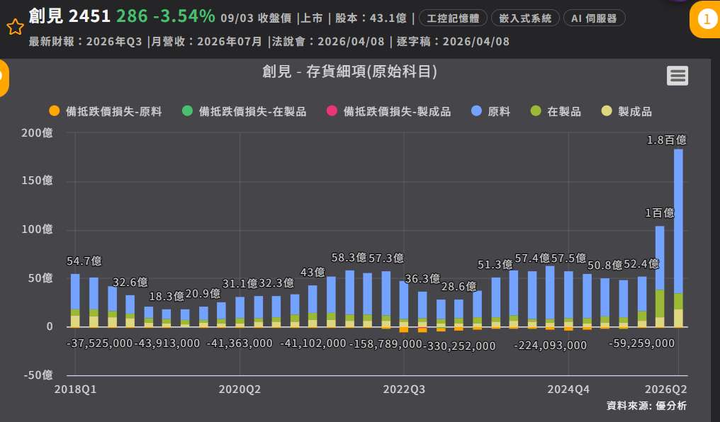The height and width of the screenshot is (422, 720).
Task: Open the 月營收 2026年07月 link
Action: [207, 42]
